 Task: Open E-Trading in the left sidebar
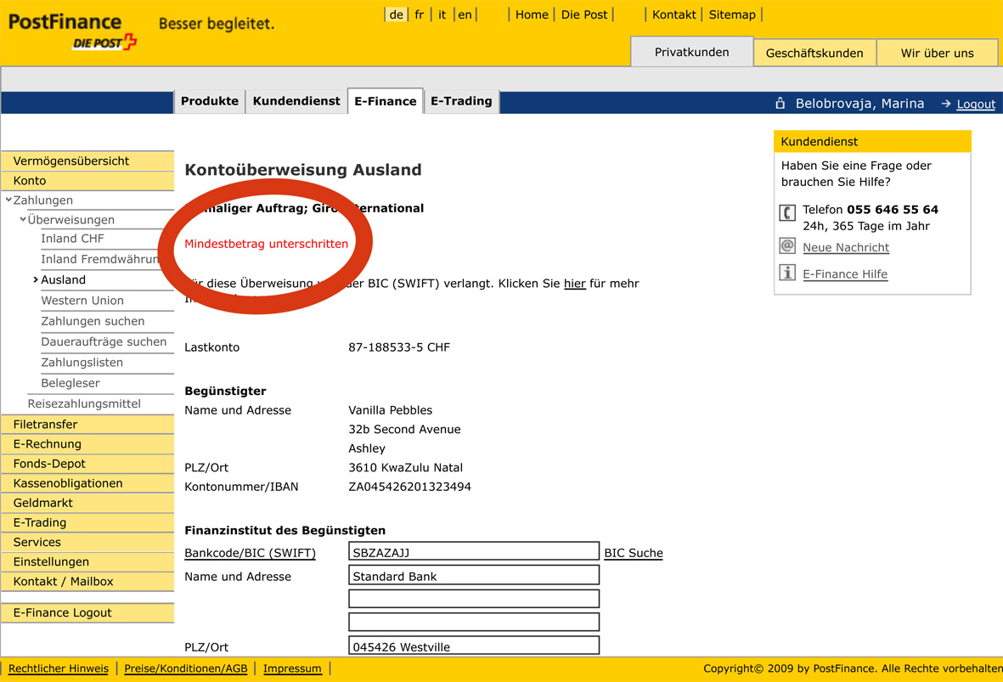coord(87,522)
